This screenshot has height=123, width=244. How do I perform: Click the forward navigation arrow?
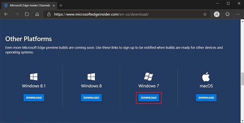[17, 14]
